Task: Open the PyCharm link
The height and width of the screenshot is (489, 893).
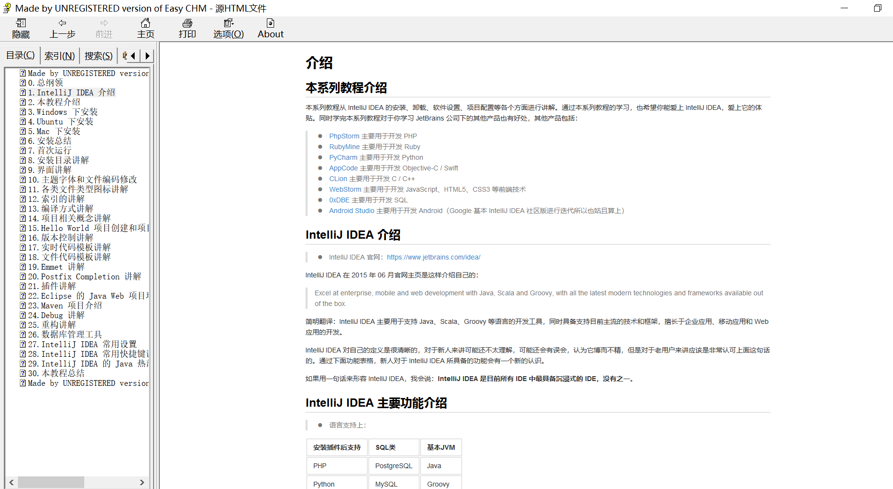Action: [x=343, y=157]
